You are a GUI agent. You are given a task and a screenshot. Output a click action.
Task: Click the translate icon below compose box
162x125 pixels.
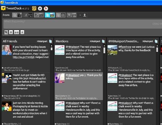(x=16, y=32)
